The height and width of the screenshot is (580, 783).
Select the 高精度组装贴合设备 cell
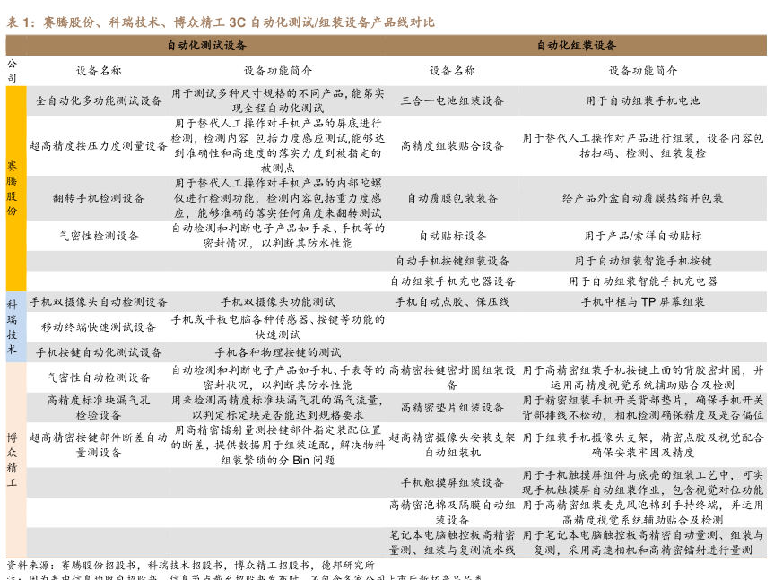[452, 146]
